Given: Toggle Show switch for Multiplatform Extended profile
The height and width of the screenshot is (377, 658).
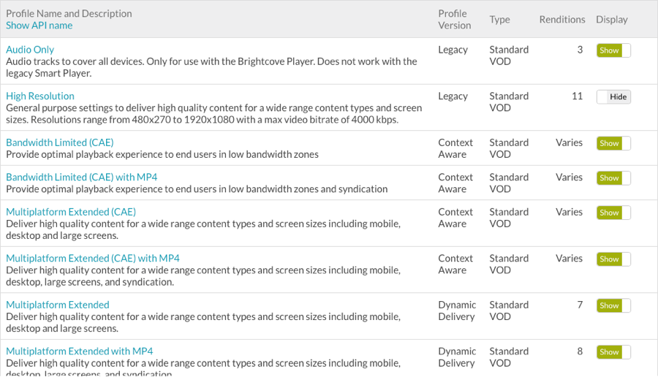Looking at the screenshot, I should 613,305.
